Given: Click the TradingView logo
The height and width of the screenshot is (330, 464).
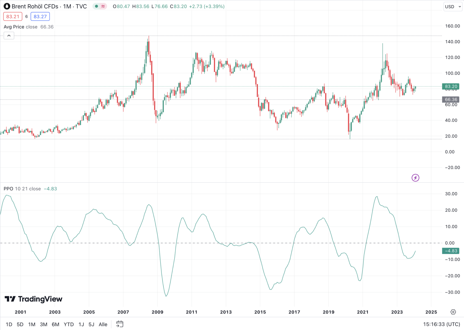Looking at the screenshot, I should (x=34, y=299).
